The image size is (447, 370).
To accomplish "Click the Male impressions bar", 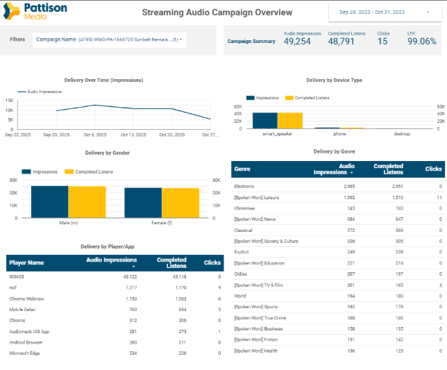I will [49, 202].
